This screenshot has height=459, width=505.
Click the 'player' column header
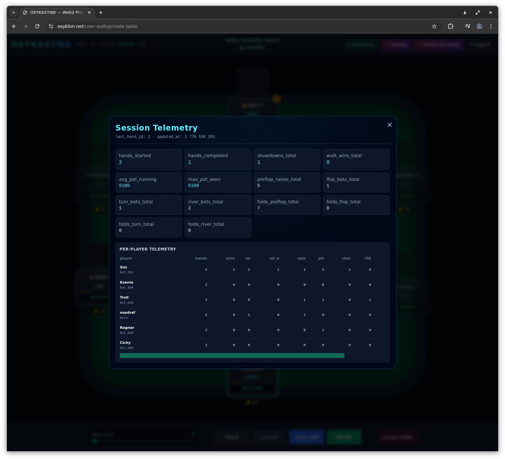pyautogui.click(x=126, y=258)
